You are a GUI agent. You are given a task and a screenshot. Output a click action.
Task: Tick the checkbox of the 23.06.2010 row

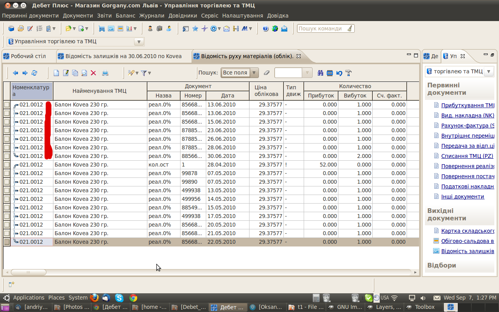pyautogui.click(x=7, y=130)
